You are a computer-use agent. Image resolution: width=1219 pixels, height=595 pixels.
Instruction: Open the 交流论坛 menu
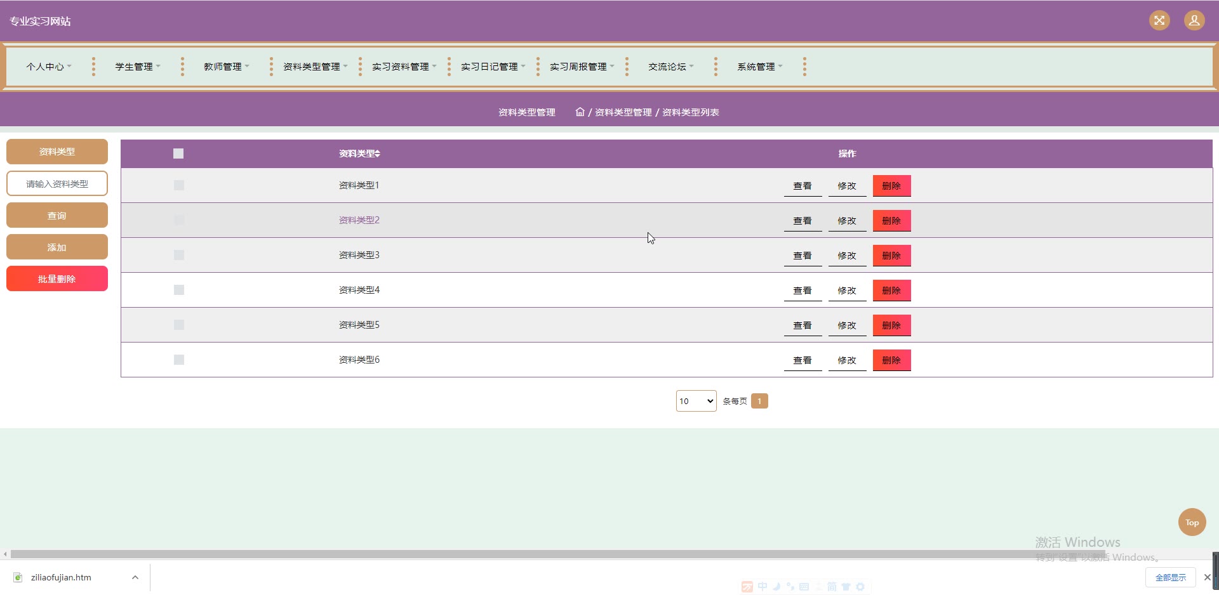(x=670, y=67)
